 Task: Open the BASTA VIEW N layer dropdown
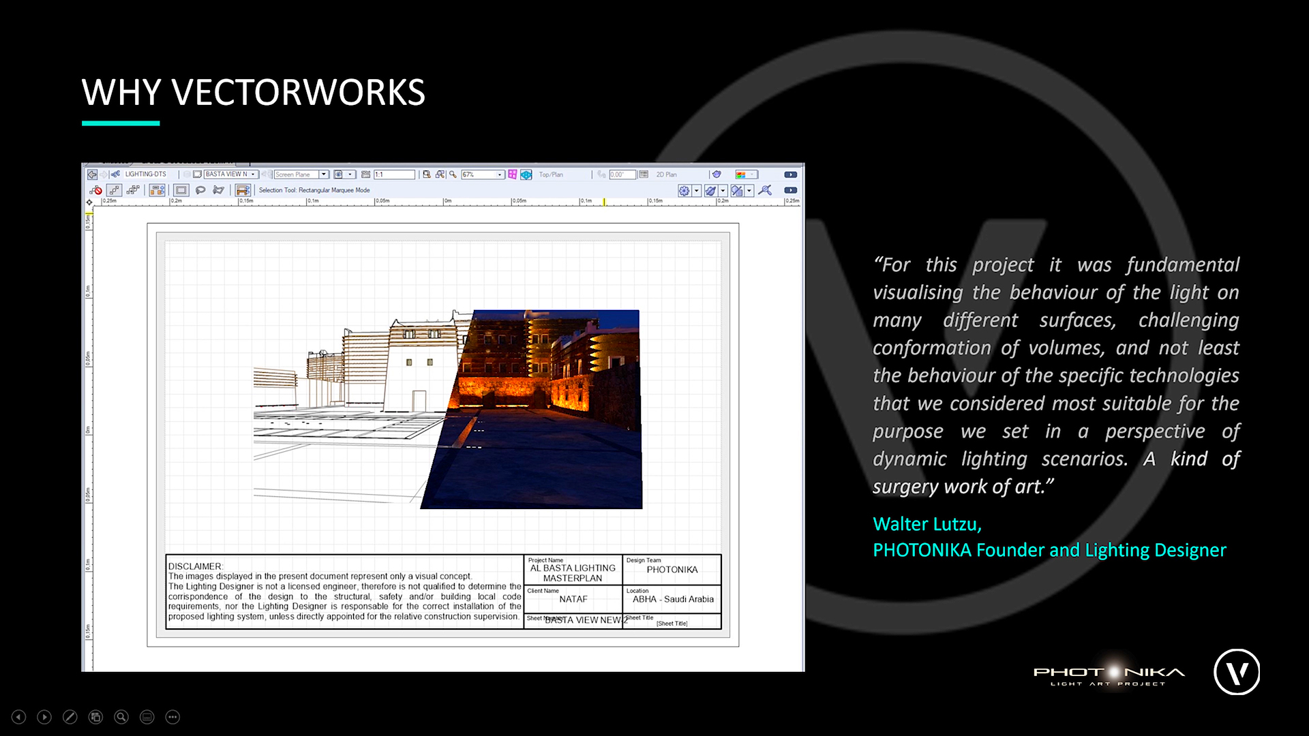coord(231,174)
